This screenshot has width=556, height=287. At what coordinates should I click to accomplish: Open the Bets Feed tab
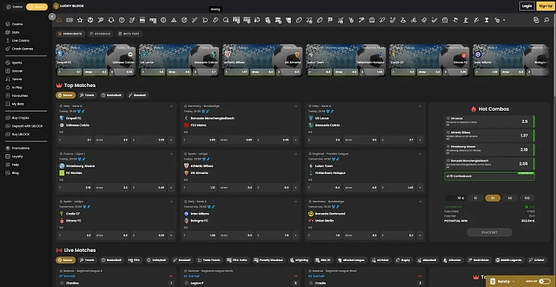(129, 34)
